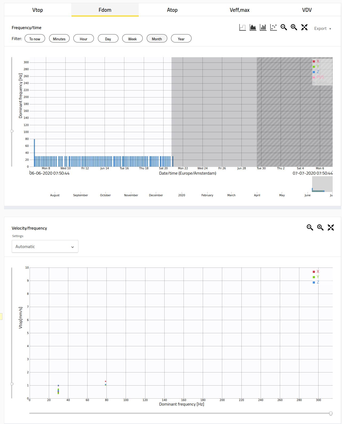Reset zoom on the Frequency/time chart
The image size is (342, 424).
[x=304, y=28]
